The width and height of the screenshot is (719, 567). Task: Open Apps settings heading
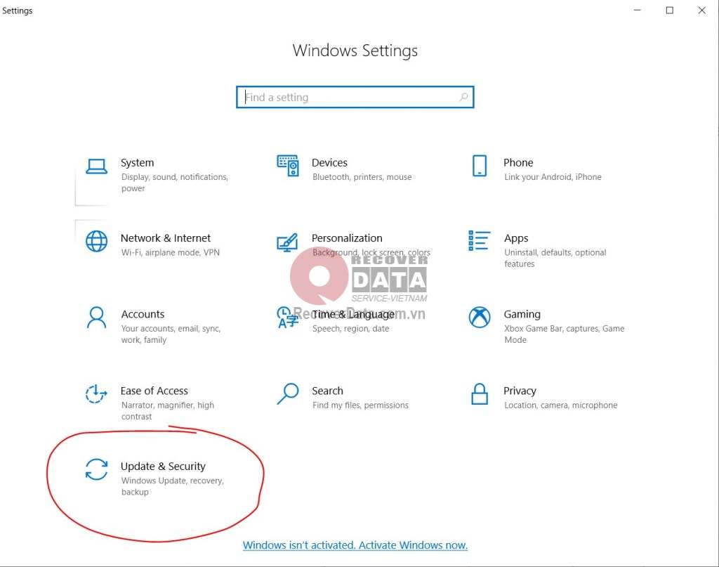(x=516, y=239)
